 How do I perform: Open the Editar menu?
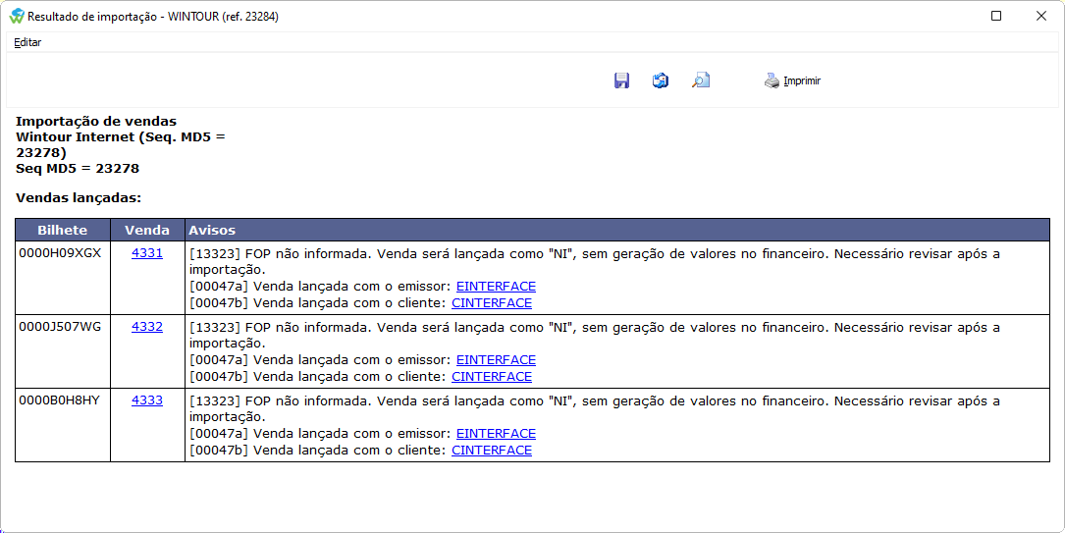coord(27,42)
